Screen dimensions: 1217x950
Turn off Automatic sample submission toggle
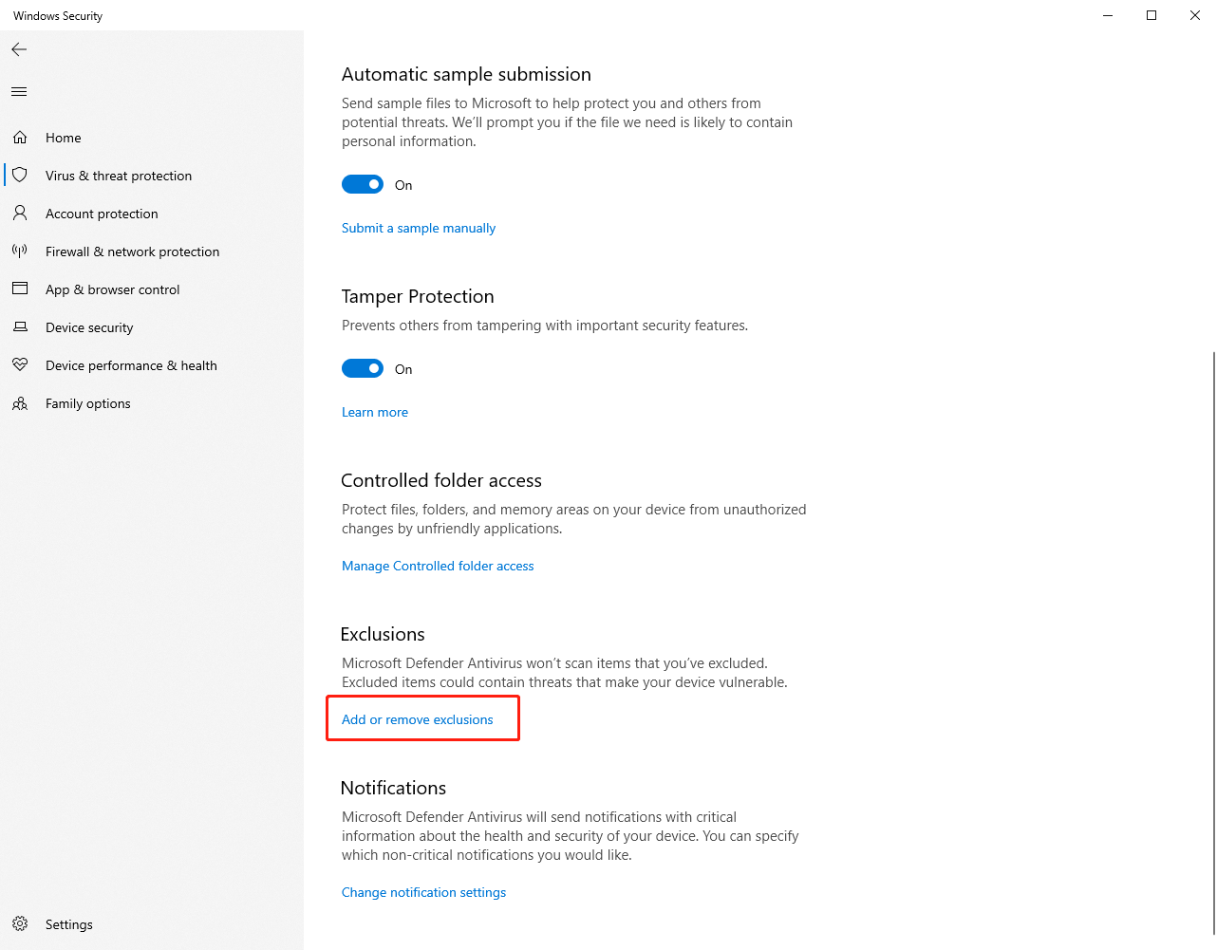tap(363, 184)
